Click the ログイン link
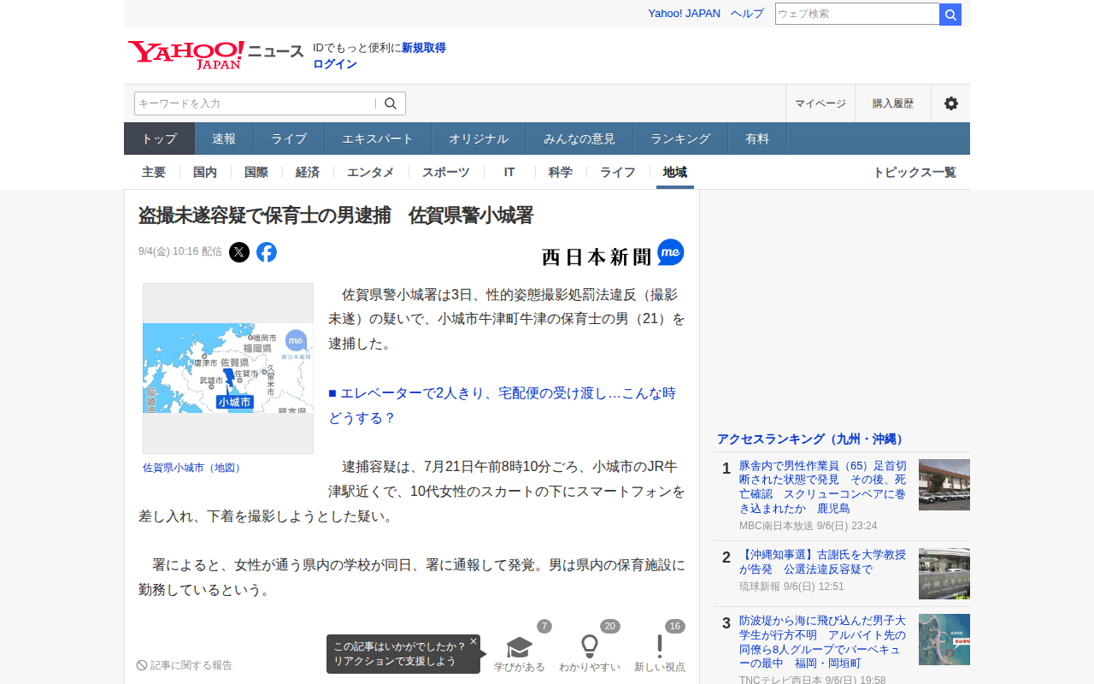 click(x=335, y=64)
